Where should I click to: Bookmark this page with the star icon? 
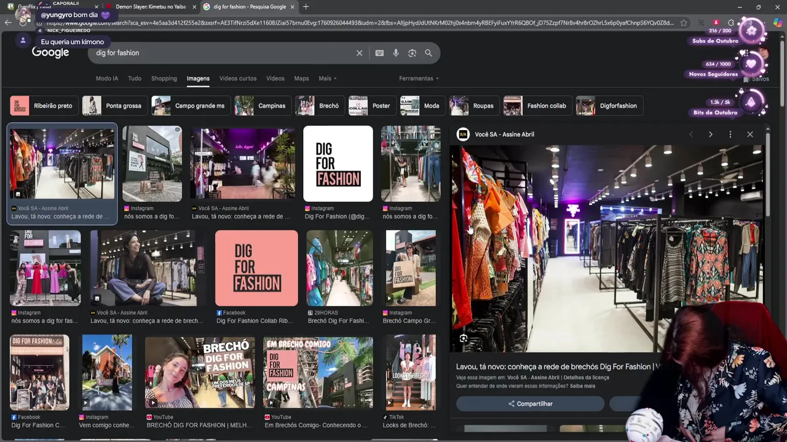click(x=684, y=23)
